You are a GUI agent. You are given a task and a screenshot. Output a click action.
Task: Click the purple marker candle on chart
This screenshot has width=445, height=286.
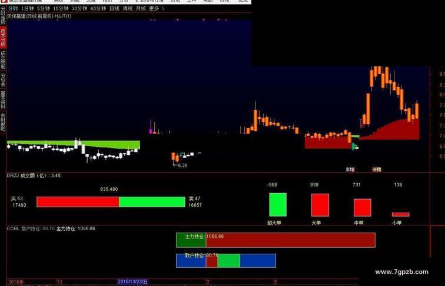pyautogui.click(x=151, y=131)
